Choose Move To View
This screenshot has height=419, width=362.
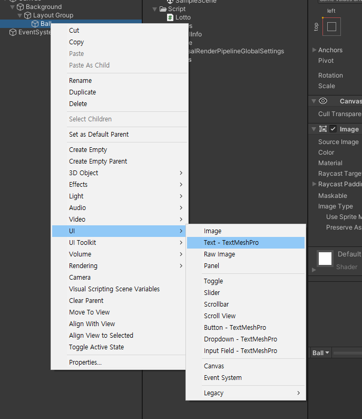coord(119,312)
